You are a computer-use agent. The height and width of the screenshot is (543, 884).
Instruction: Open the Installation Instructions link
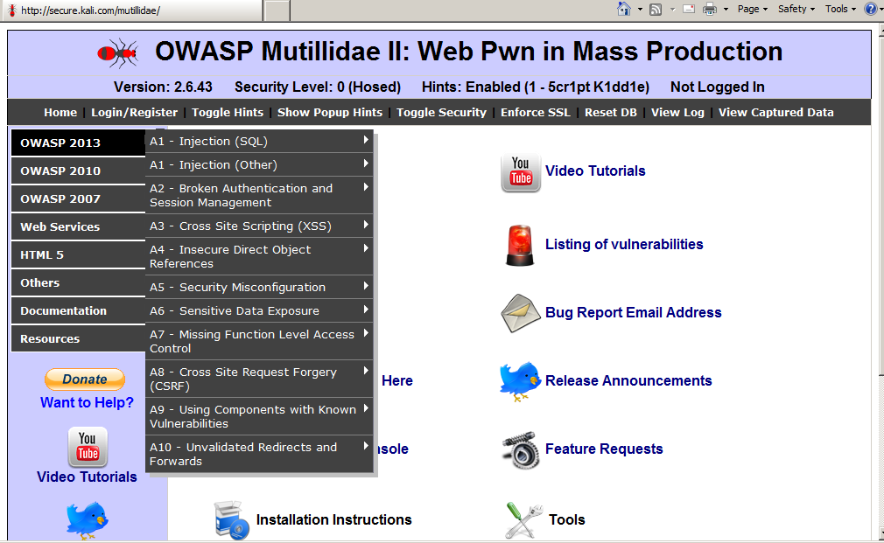pos(333,519)
